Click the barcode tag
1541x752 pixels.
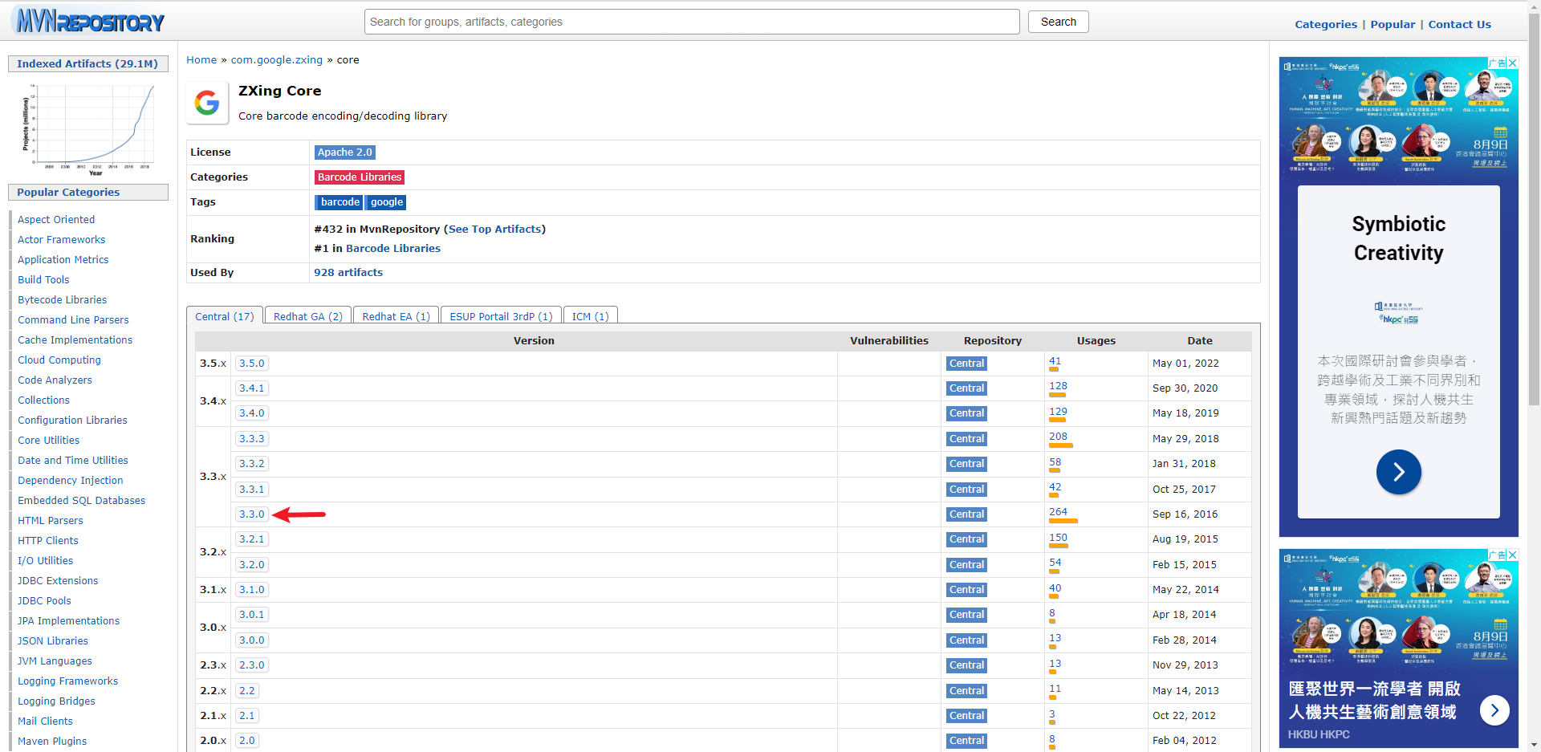340,202
